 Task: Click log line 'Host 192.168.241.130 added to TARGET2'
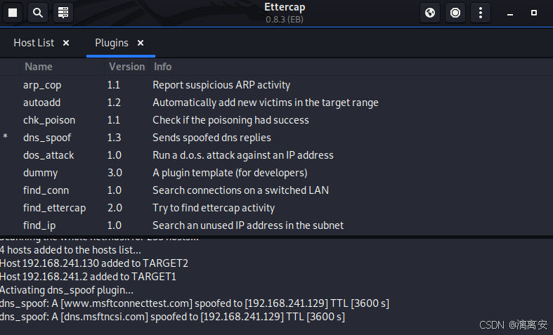coord(94,263)
